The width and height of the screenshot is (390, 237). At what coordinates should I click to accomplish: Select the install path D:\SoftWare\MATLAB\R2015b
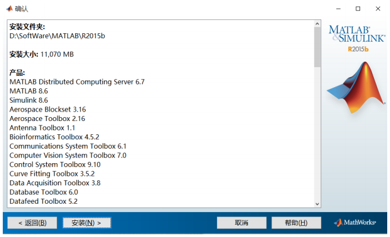pyautogui.click(x=57, y=36)
